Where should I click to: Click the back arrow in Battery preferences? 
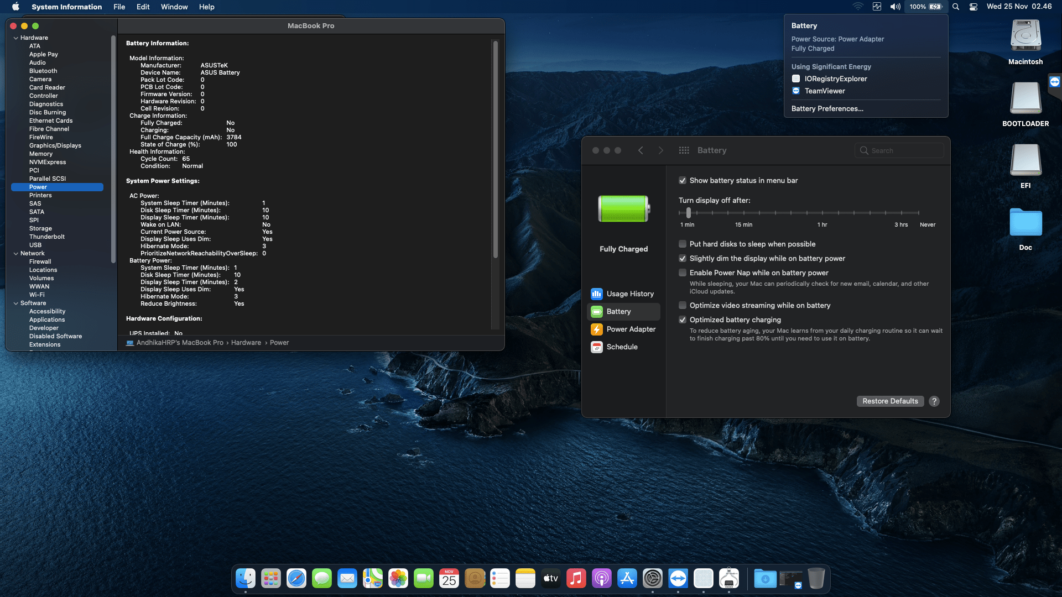(641, 150)
